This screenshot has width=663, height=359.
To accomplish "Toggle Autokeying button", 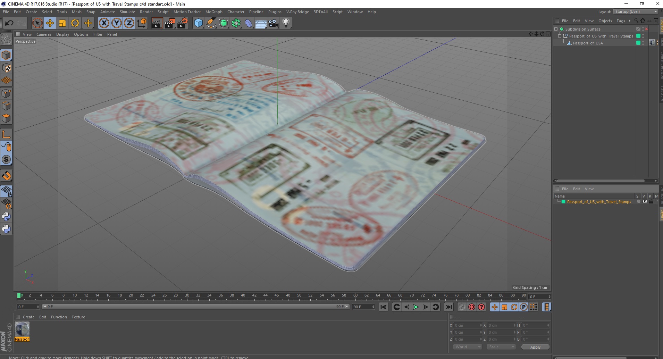I will (471, 307).
